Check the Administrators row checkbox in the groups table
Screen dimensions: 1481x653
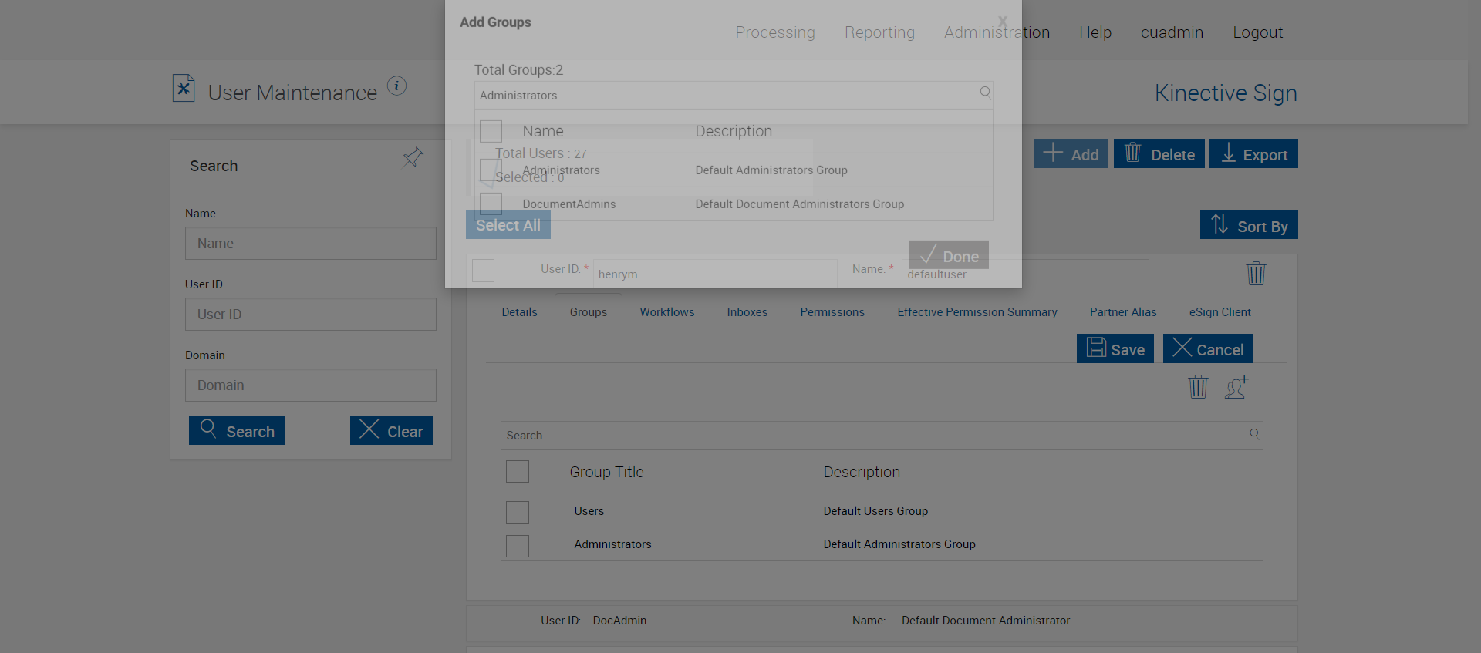coord(518,546)
